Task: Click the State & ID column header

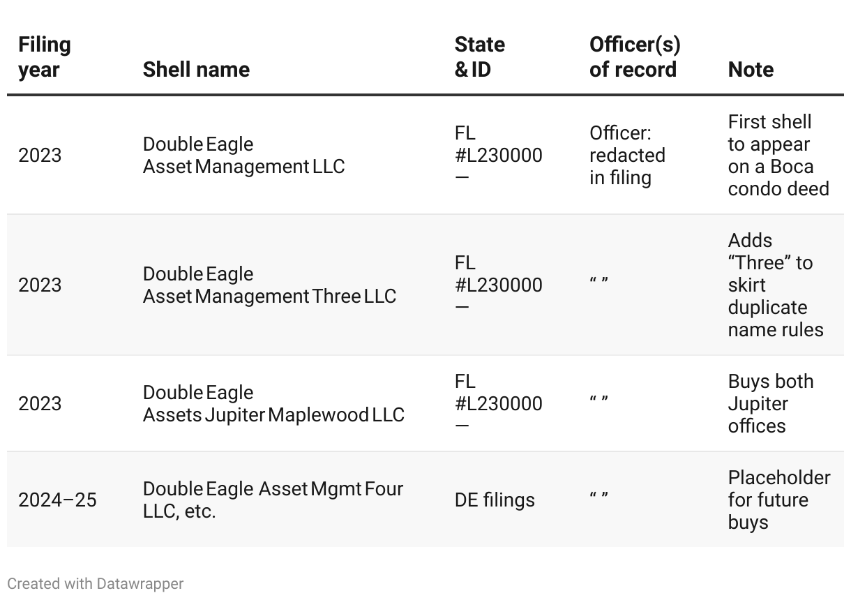Action: click(480, 57)
